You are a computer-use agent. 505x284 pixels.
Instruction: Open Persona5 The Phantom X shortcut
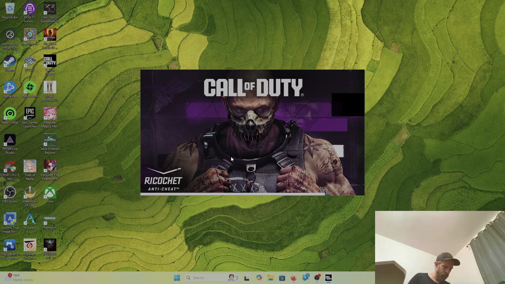point(50,171)
